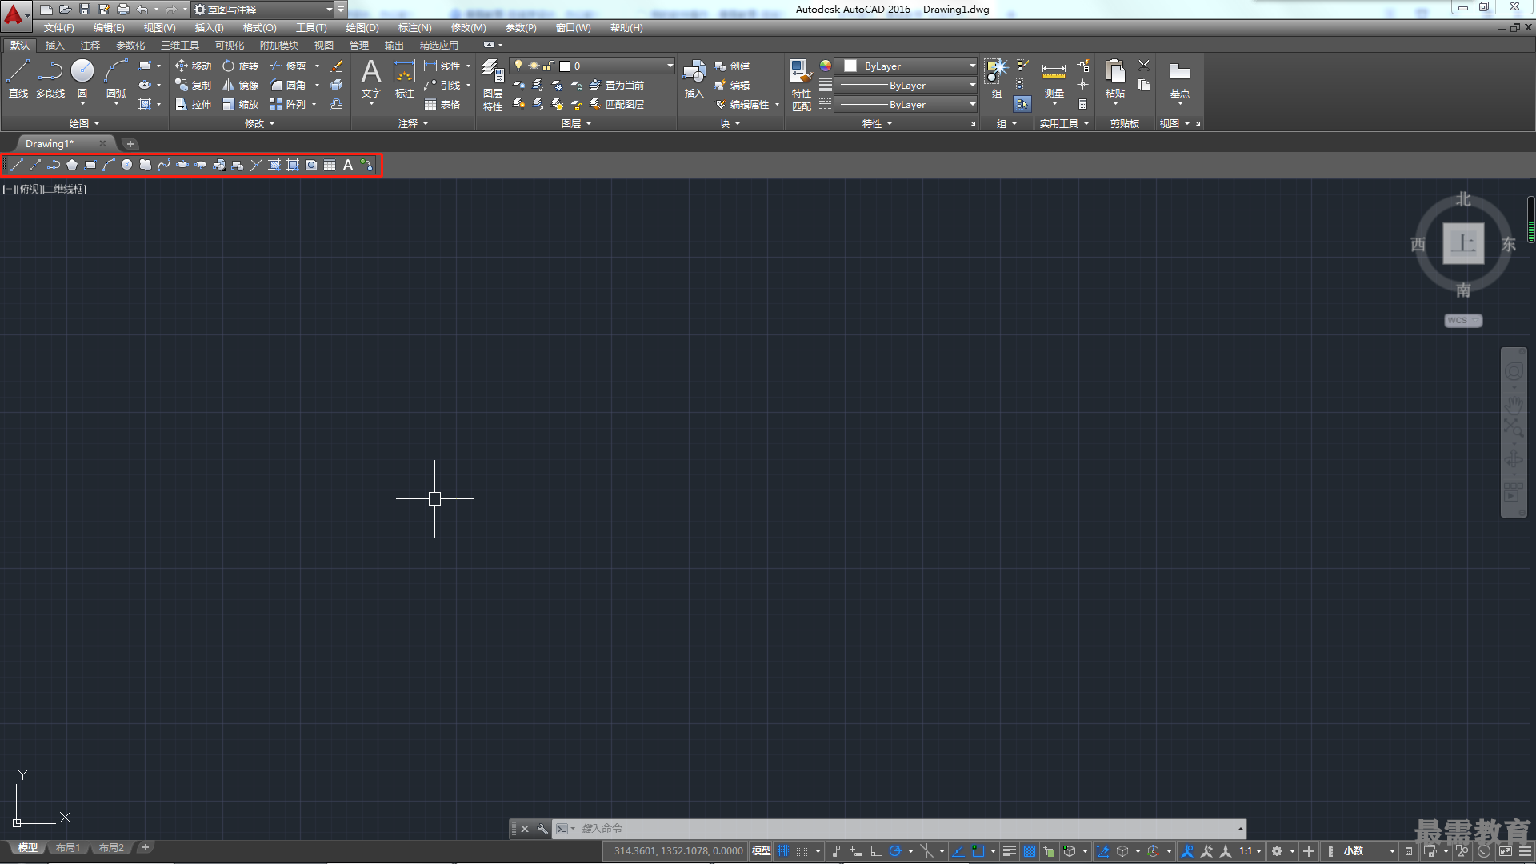Click construction line tool in floating toolbar
Viewport: 1536px width, 864px height.
tap(35, 165)
